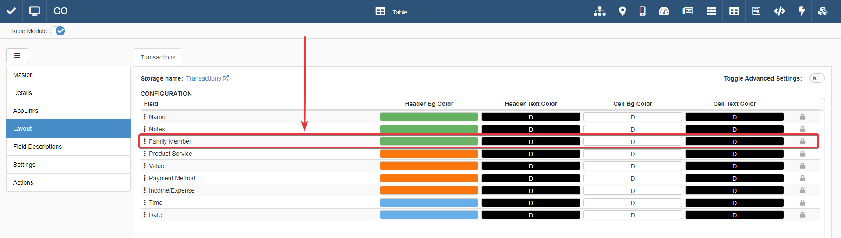Click the code brackets icon
Screen dimensions: 841x238
[x=779, y=11]
